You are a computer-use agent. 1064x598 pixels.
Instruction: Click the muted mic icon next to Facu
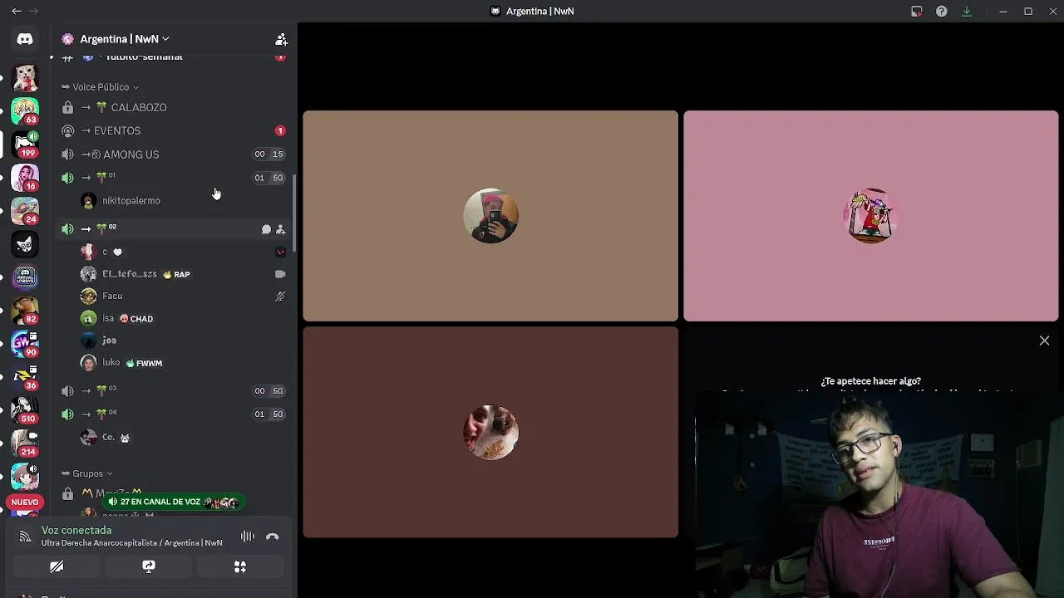280,296
